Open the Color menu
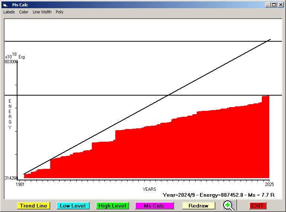 [x=24, y=12]
